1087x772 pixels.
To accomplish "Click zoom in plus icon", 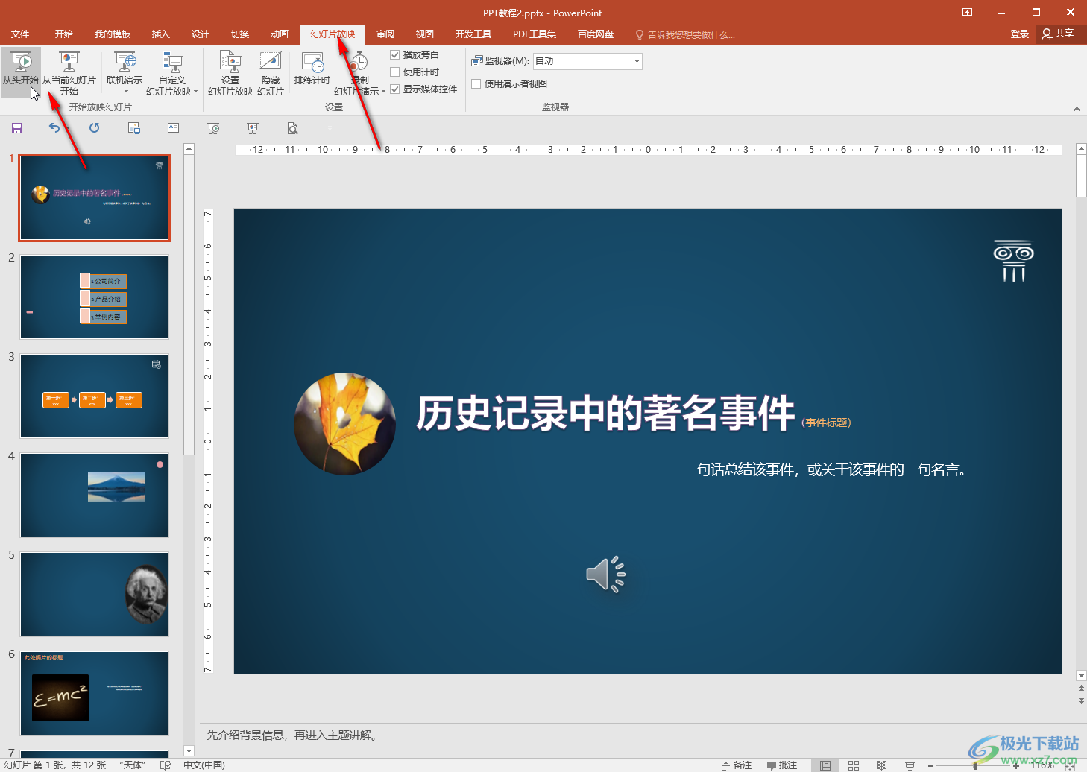I will [x=1015, y=765].
